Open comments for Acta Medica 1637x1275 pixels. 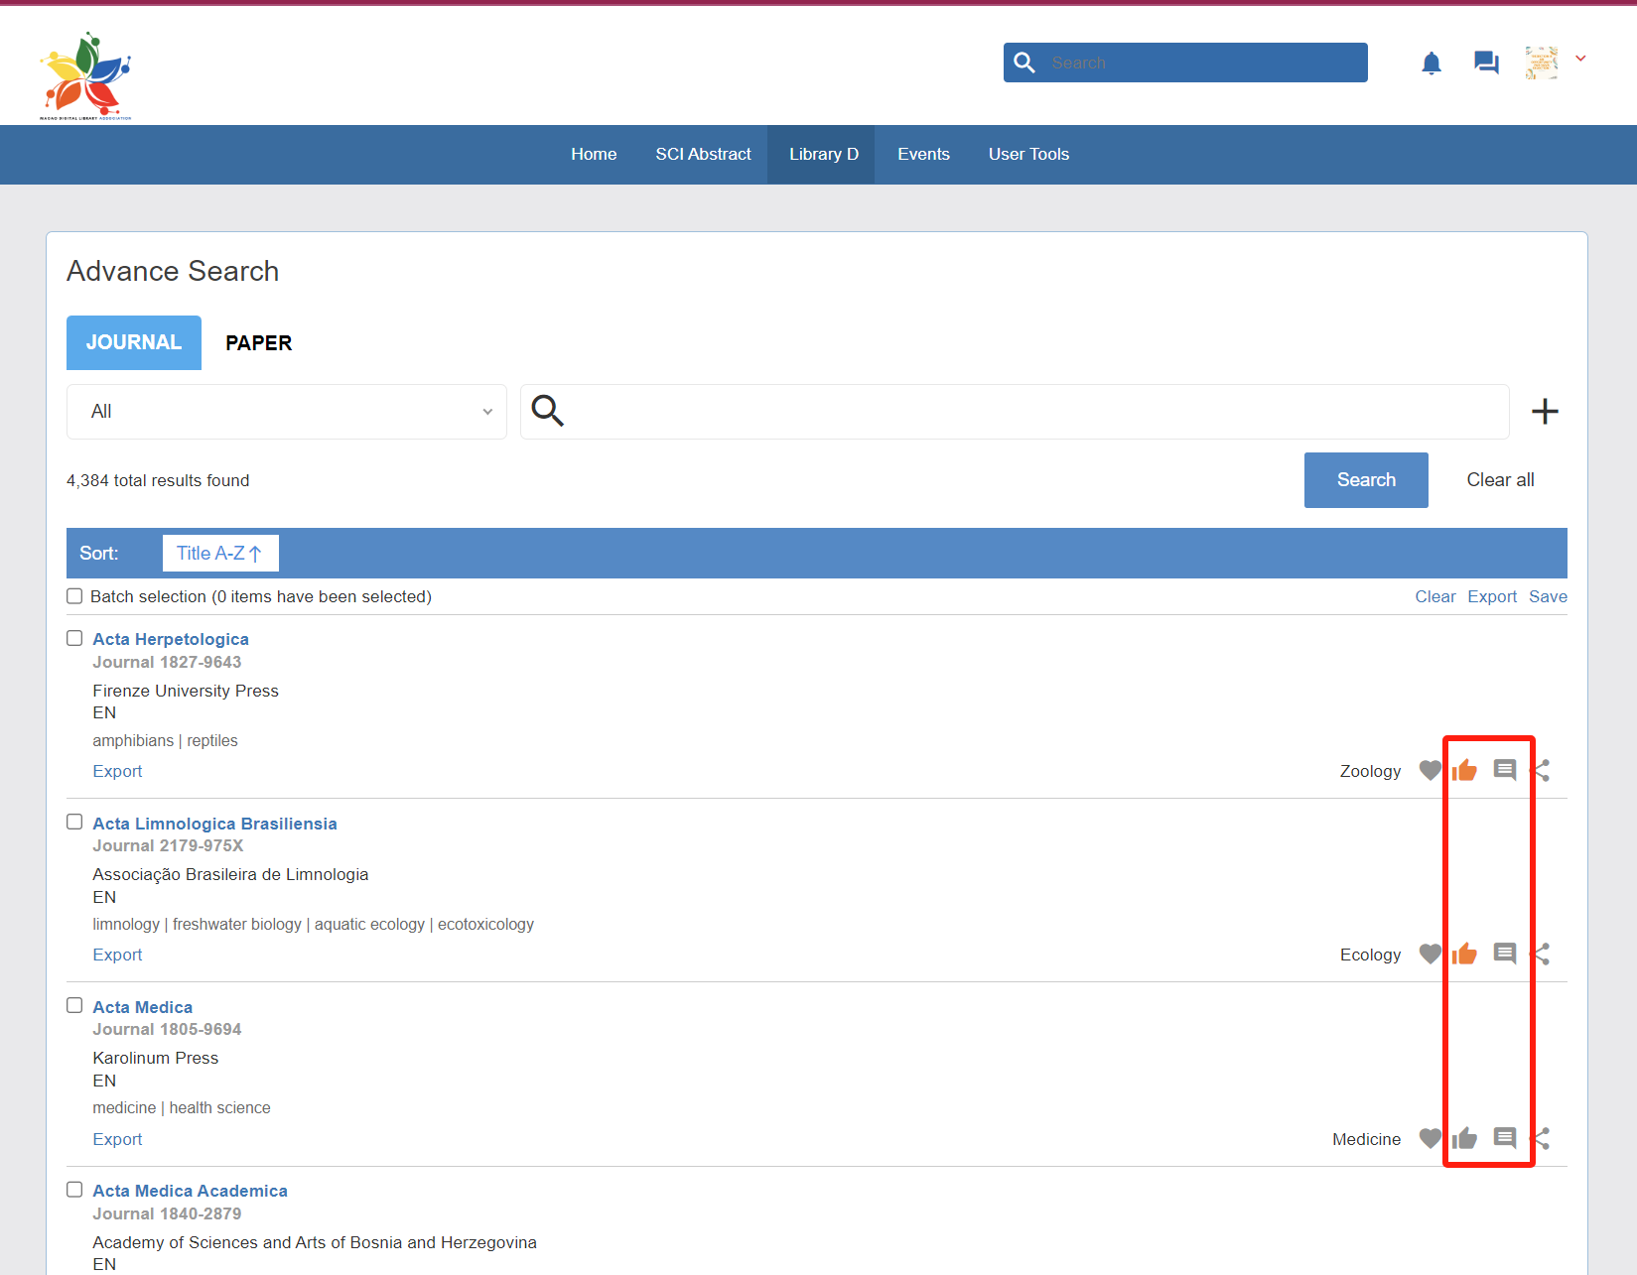coord(1505,1138)
